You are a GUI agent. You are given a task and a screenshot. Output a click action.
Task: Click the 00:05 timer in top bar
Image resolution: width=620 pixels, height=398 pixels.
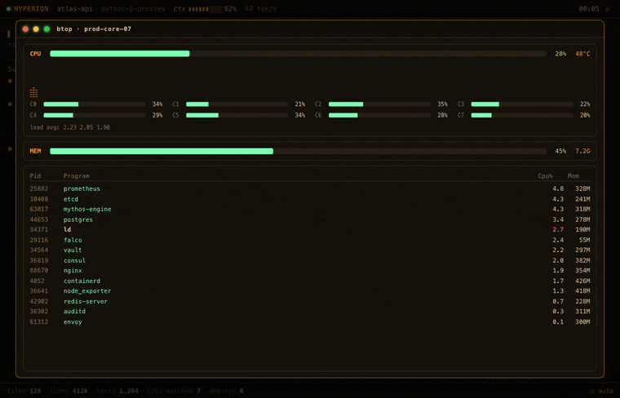tap(589, 9)
